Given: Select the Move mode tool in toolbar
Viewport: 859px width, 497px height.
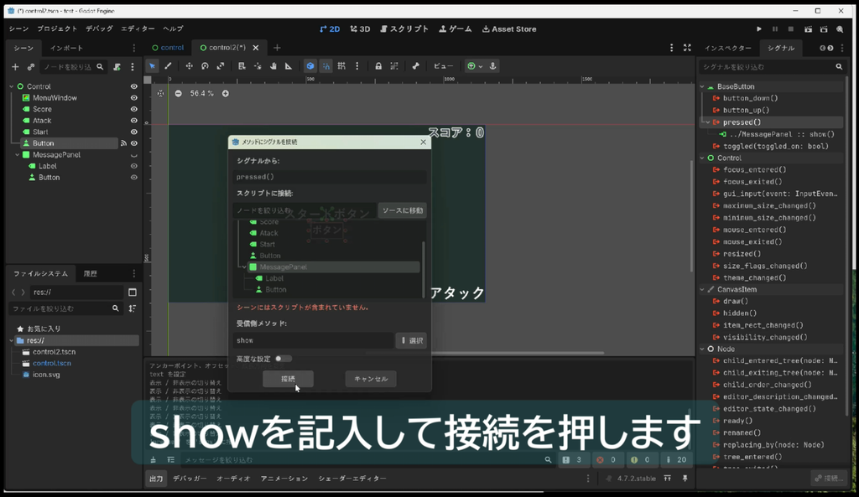Looking at the screenshot, I should (x=189, y=66).
